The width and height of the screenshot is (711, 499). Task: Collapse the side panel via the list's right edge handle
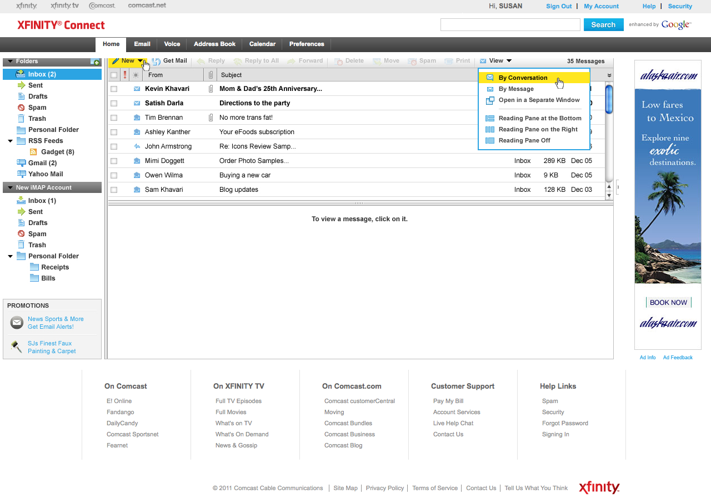pyautogui.click(x=618, y=187)
